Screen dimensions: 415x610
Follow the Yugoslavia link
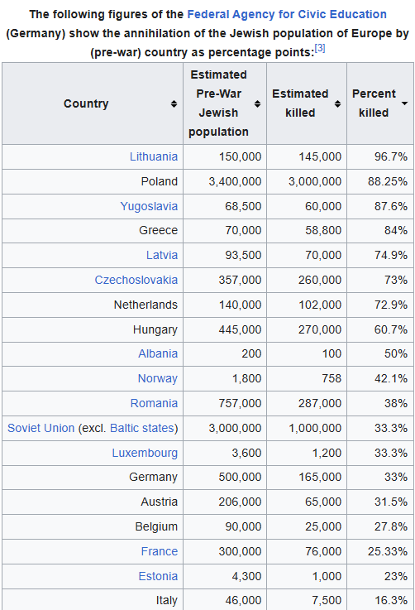pyautogui.click(x=149, y=206)
